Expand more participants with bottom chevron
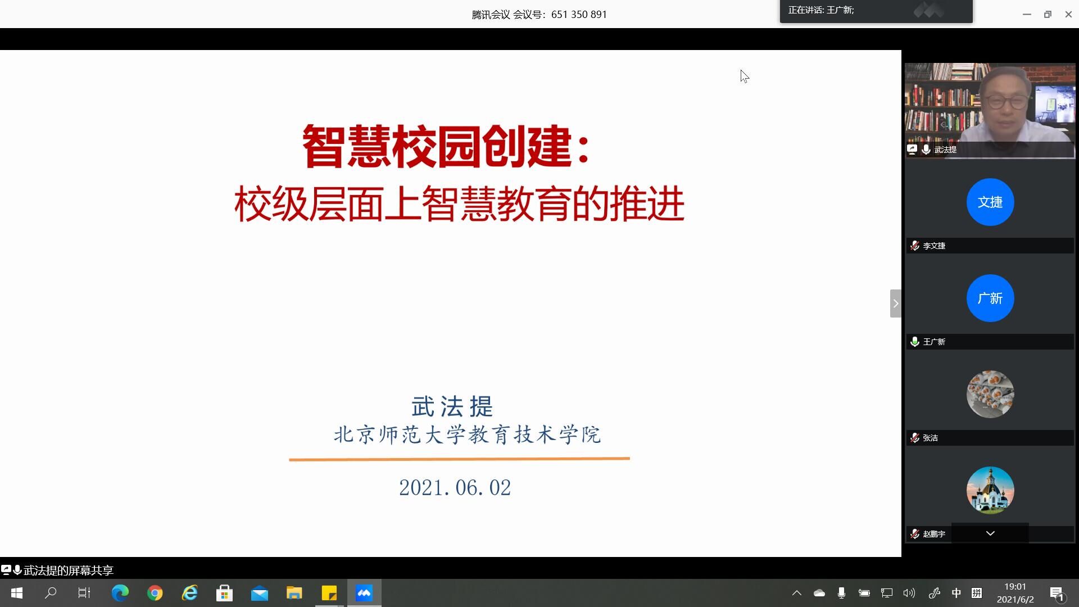The height and width of the screenshot is (607, 1079). 990,533
